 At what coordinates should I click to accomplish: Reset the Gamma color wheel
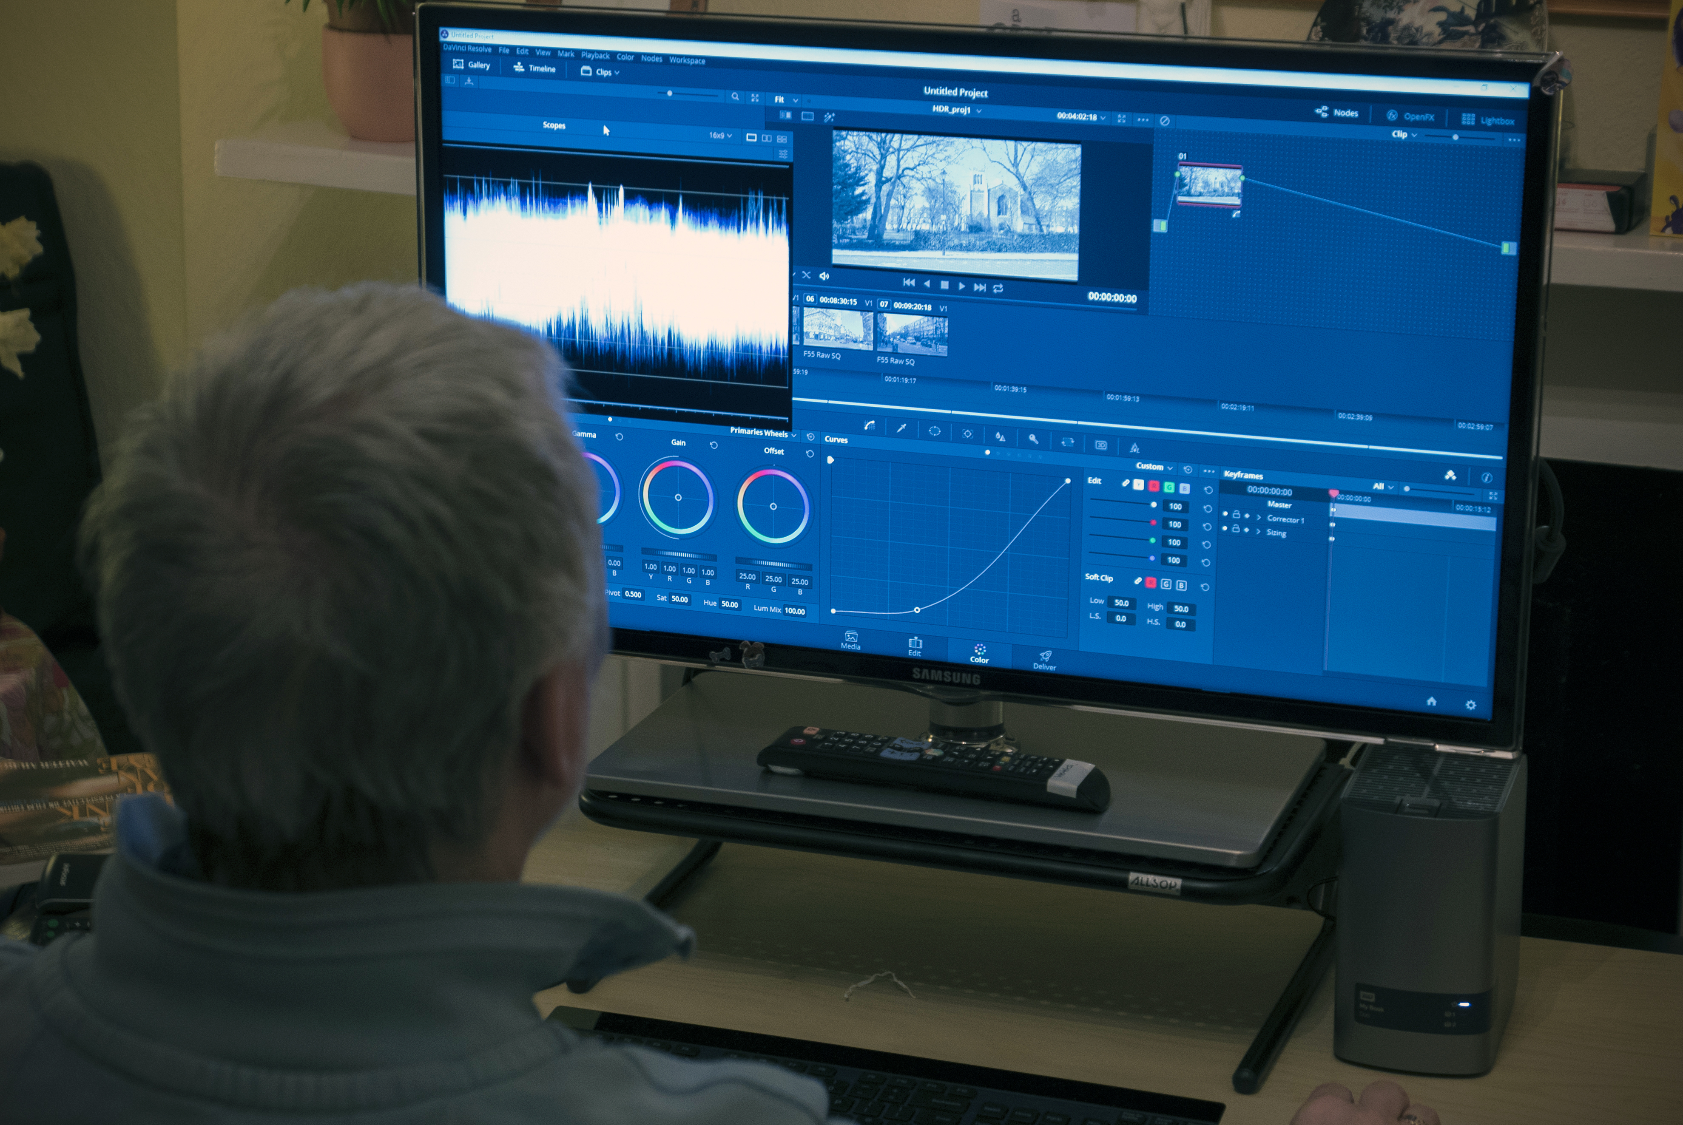pos(620,436)
